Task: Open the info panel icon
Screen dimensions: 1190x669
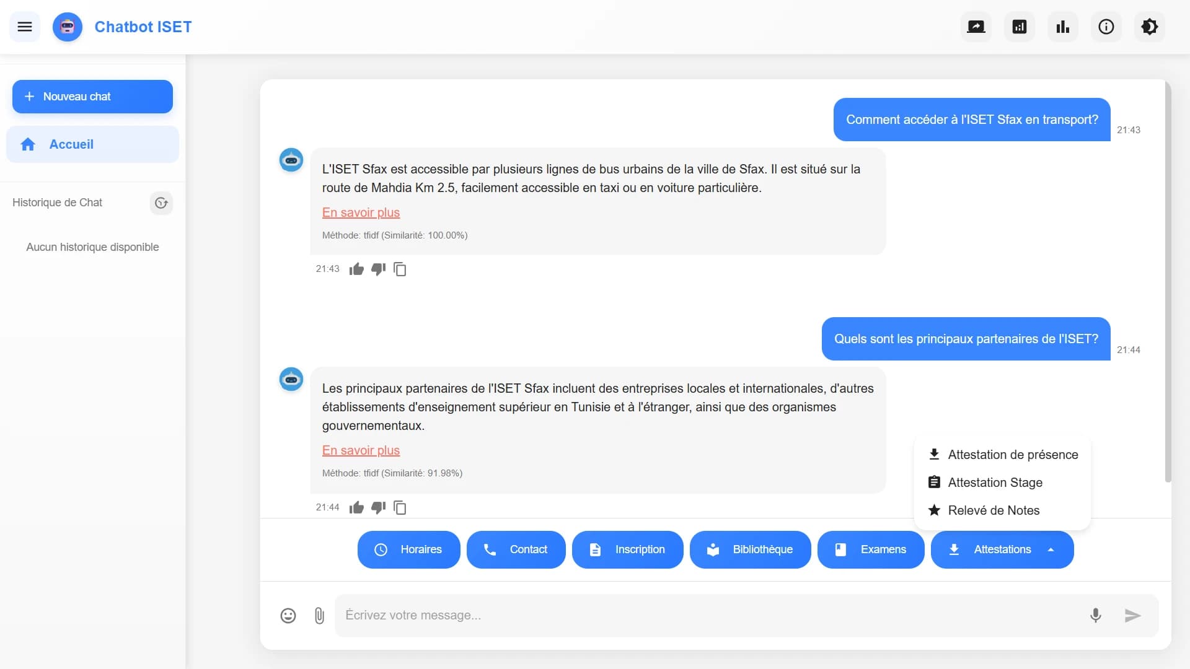Action: 1106,27
